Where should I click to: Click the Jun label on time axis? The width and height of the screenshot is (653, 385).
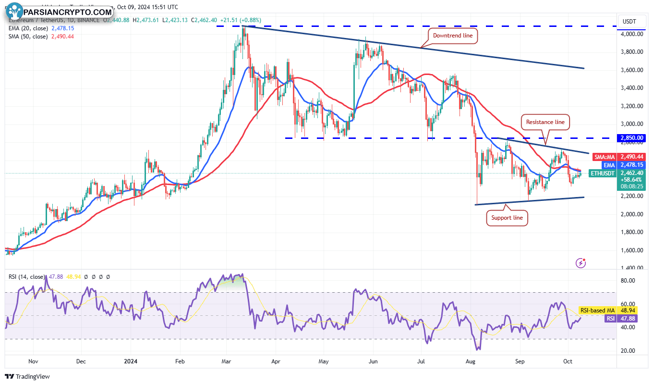tap(373, 360)
